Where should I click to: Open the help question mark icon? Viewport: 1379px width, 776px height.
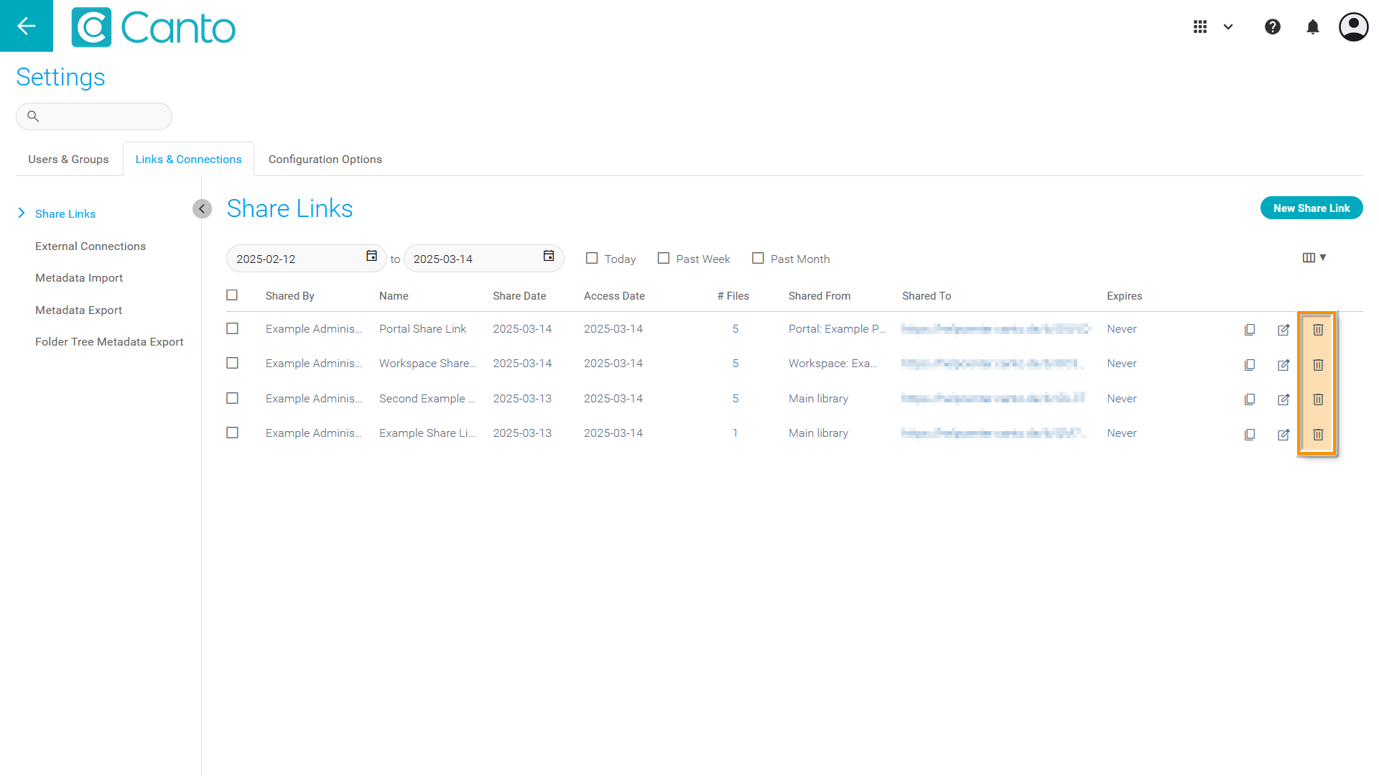tap(1273, 27)
